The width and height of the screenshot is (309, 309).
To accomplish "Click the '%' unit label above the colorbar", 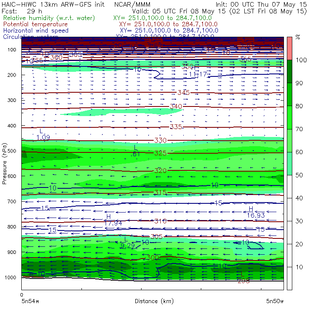I will 298,37.
